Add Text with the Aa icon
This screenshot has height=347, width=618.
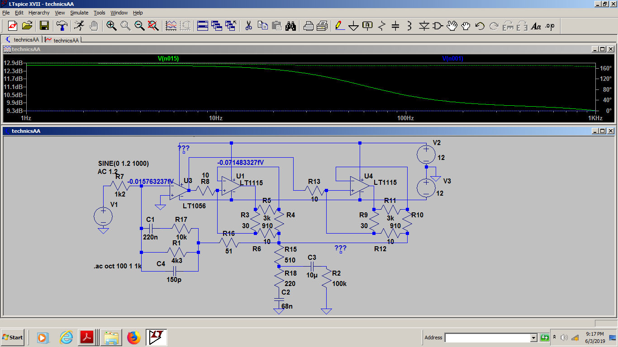coord(536,26)
